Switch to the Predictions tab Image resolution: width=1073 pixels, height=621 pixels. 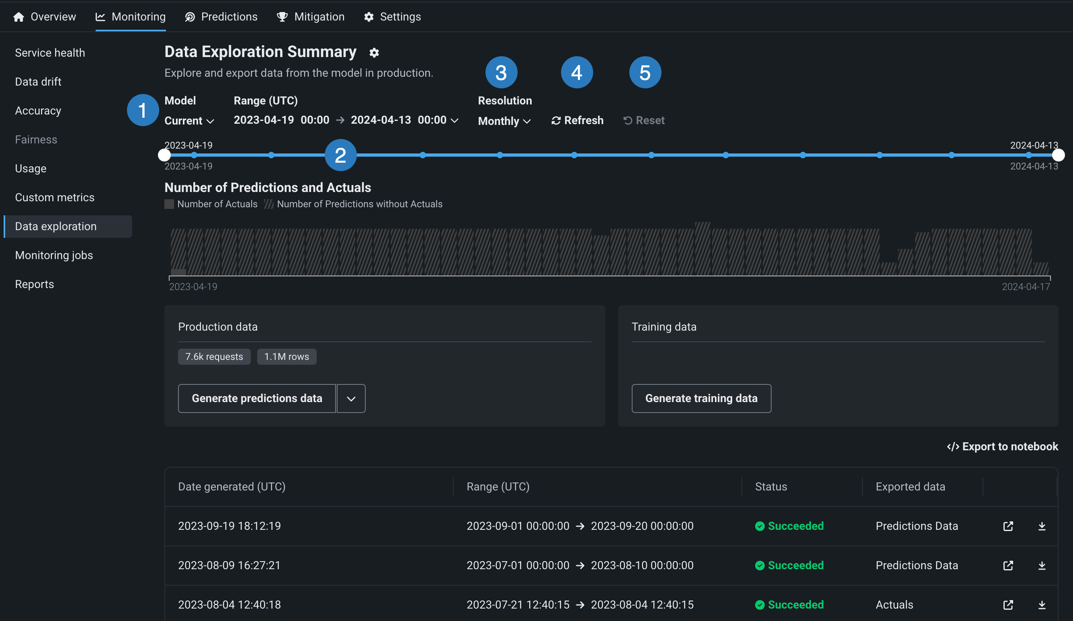(x=221, y=16)
